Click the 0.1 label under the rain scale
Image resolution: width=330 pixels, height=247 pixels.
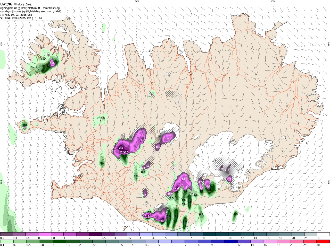(x=2, y=245)
